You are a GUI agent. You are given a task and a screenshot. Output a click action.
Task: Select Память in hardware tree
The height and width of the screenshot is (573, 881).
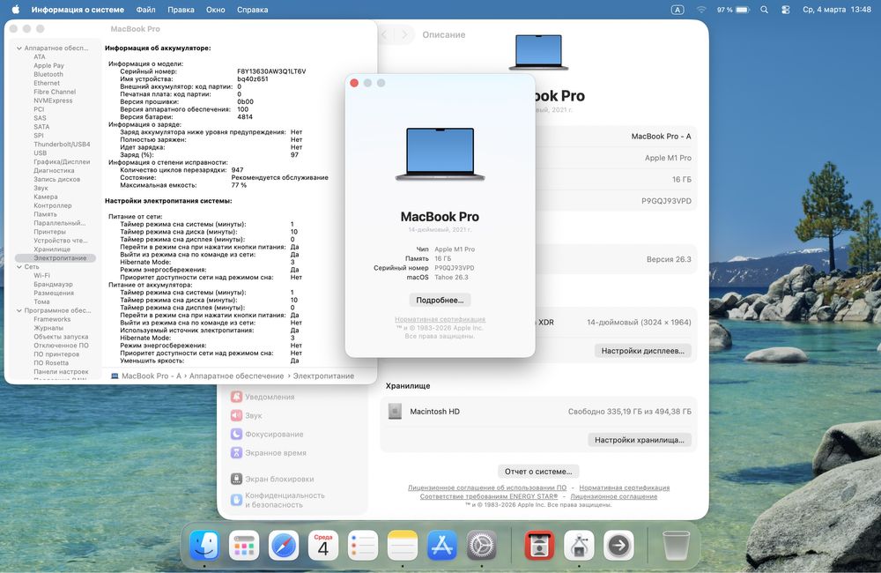coord(45,214)
